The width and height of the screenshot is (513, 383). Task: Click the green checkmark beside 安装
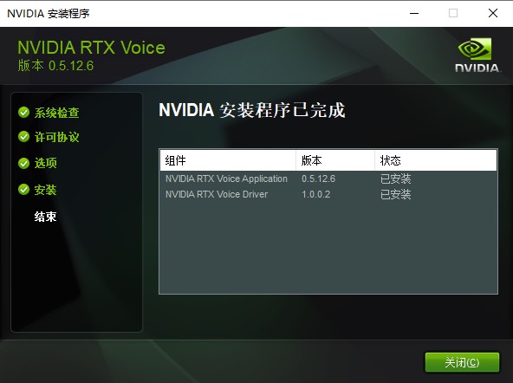click(x=24, y=189)
